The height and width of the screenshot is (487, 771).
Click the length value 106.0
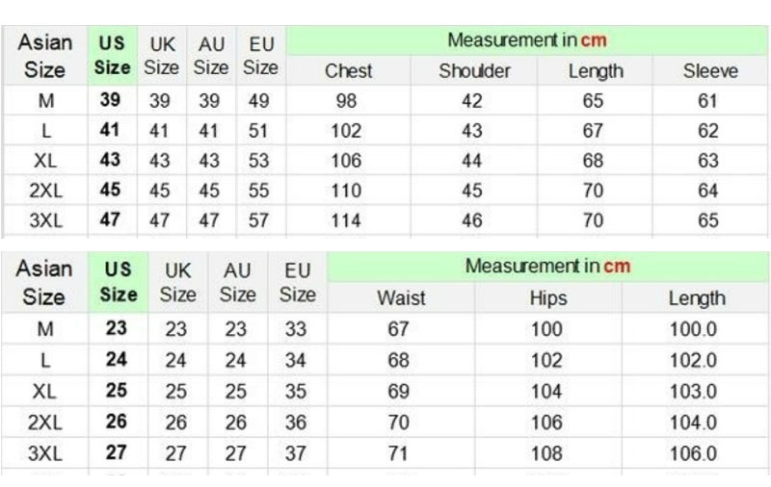click(x=694, y=452)
